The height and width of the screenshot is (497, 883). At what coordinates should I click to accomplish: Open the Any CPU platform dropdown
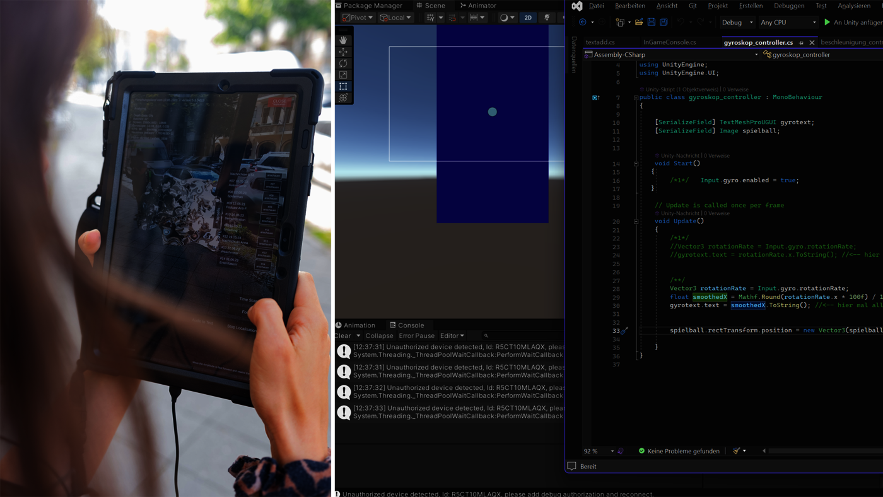click(788, 22)
